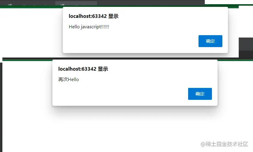The image size is (253, 152).
Task: Click the upper dialog's "localhost:63342 显示" title
Action: (x=93, y=16)
